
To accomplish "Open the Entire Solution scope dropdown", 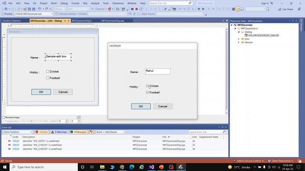I will coord(18,132).
